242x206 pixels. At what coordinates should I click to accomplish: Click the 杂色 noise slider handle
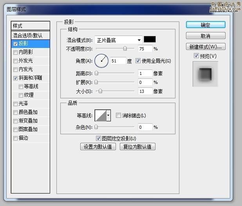click(96, 127)
